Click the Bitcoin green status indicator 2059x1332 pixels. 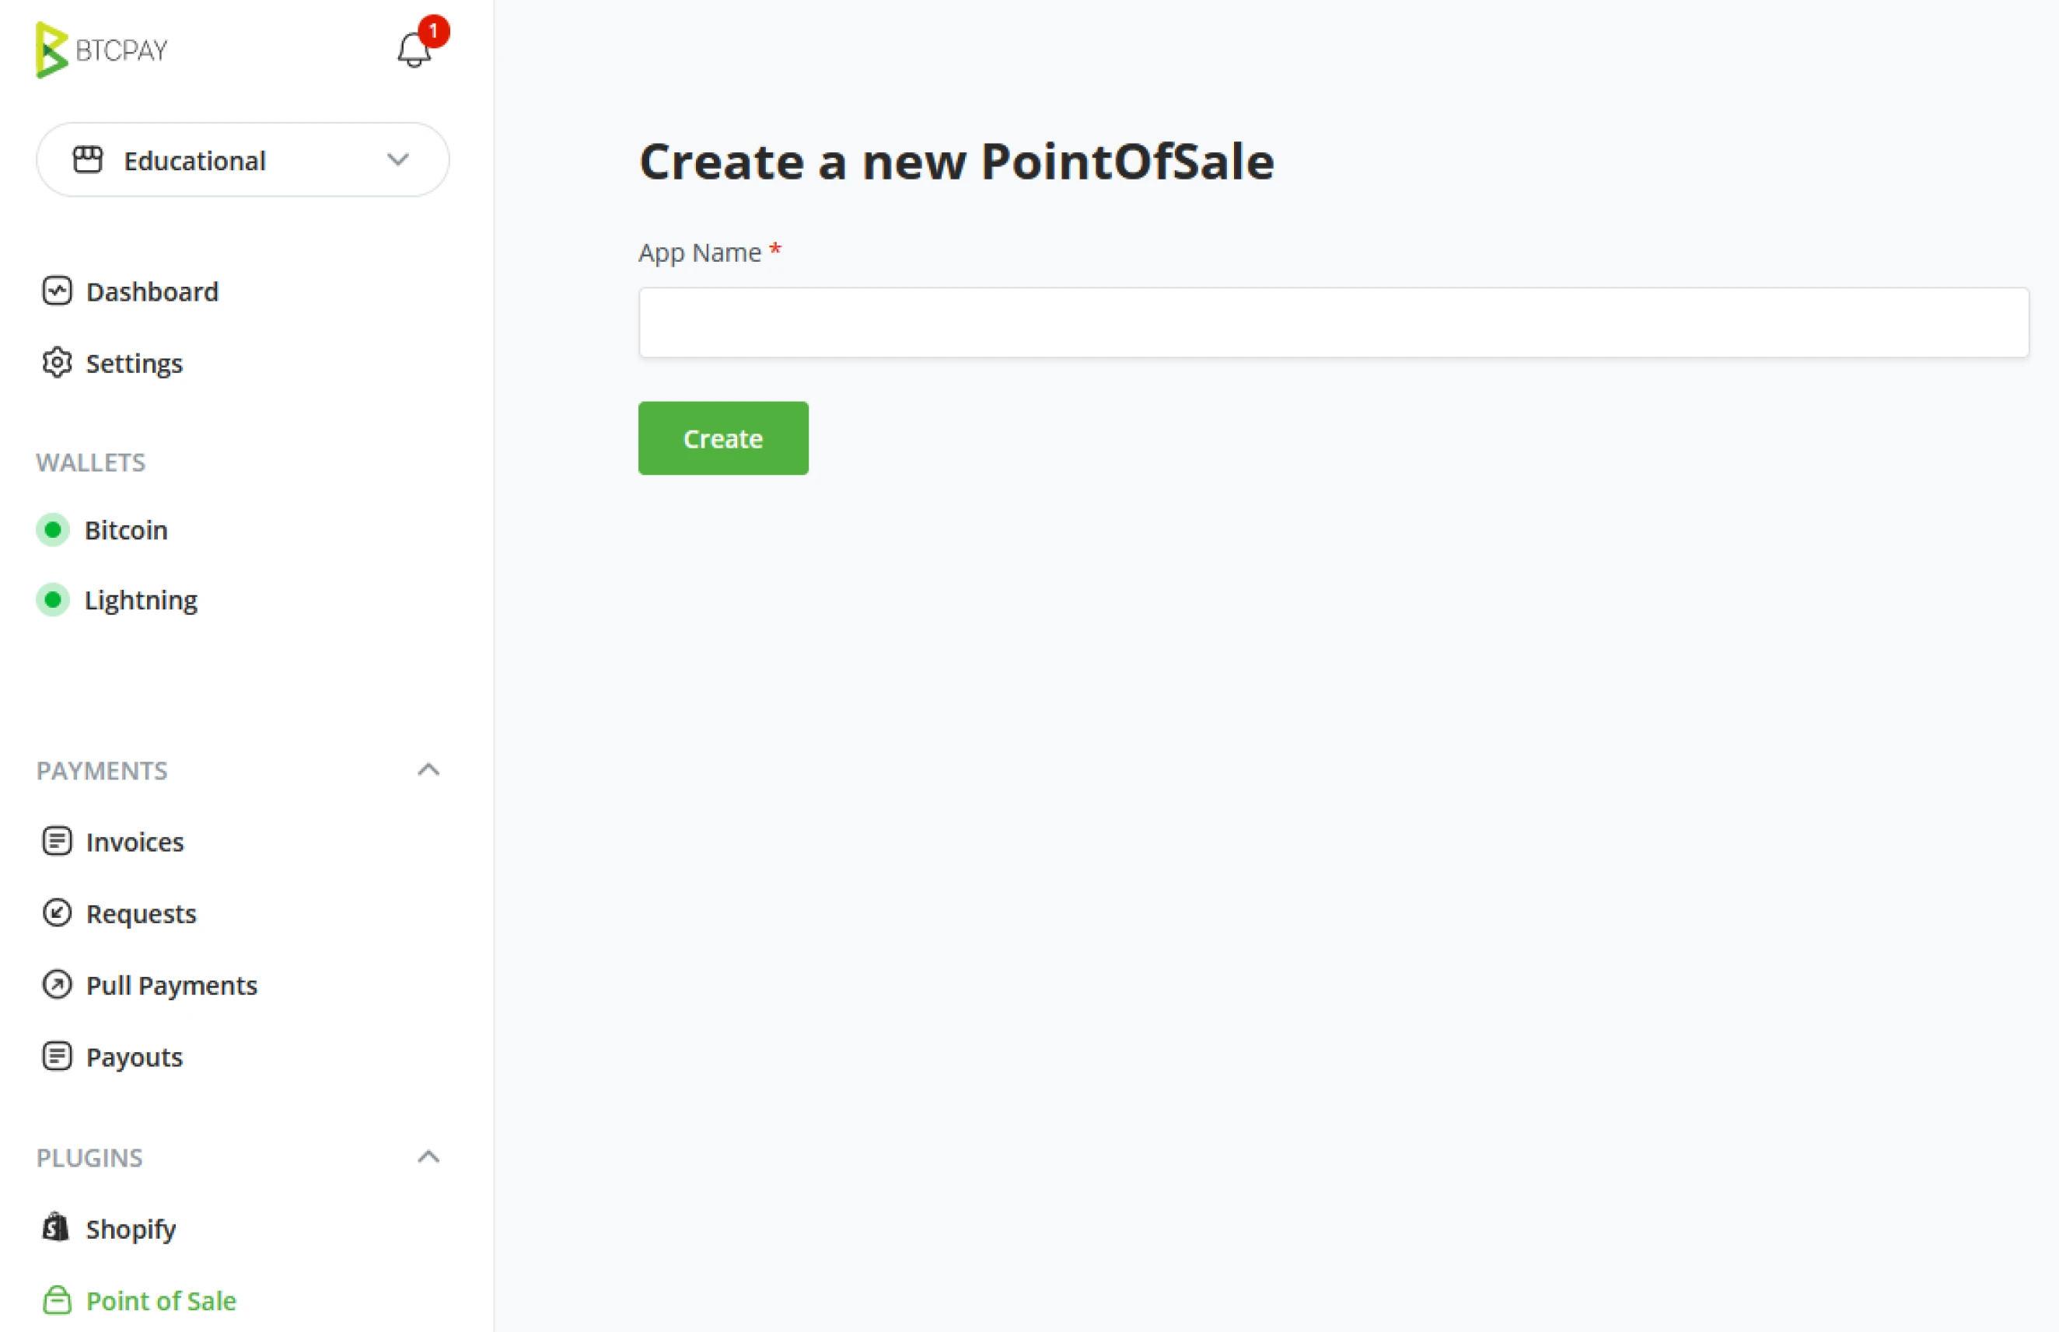pyautogui.click(x=53, y=530)
